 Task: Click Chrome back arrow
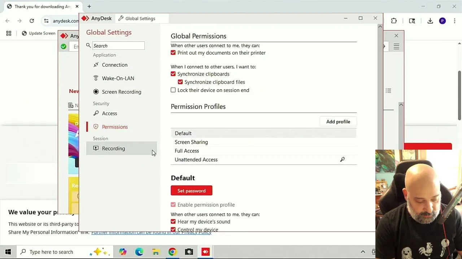tap(8, 21)
